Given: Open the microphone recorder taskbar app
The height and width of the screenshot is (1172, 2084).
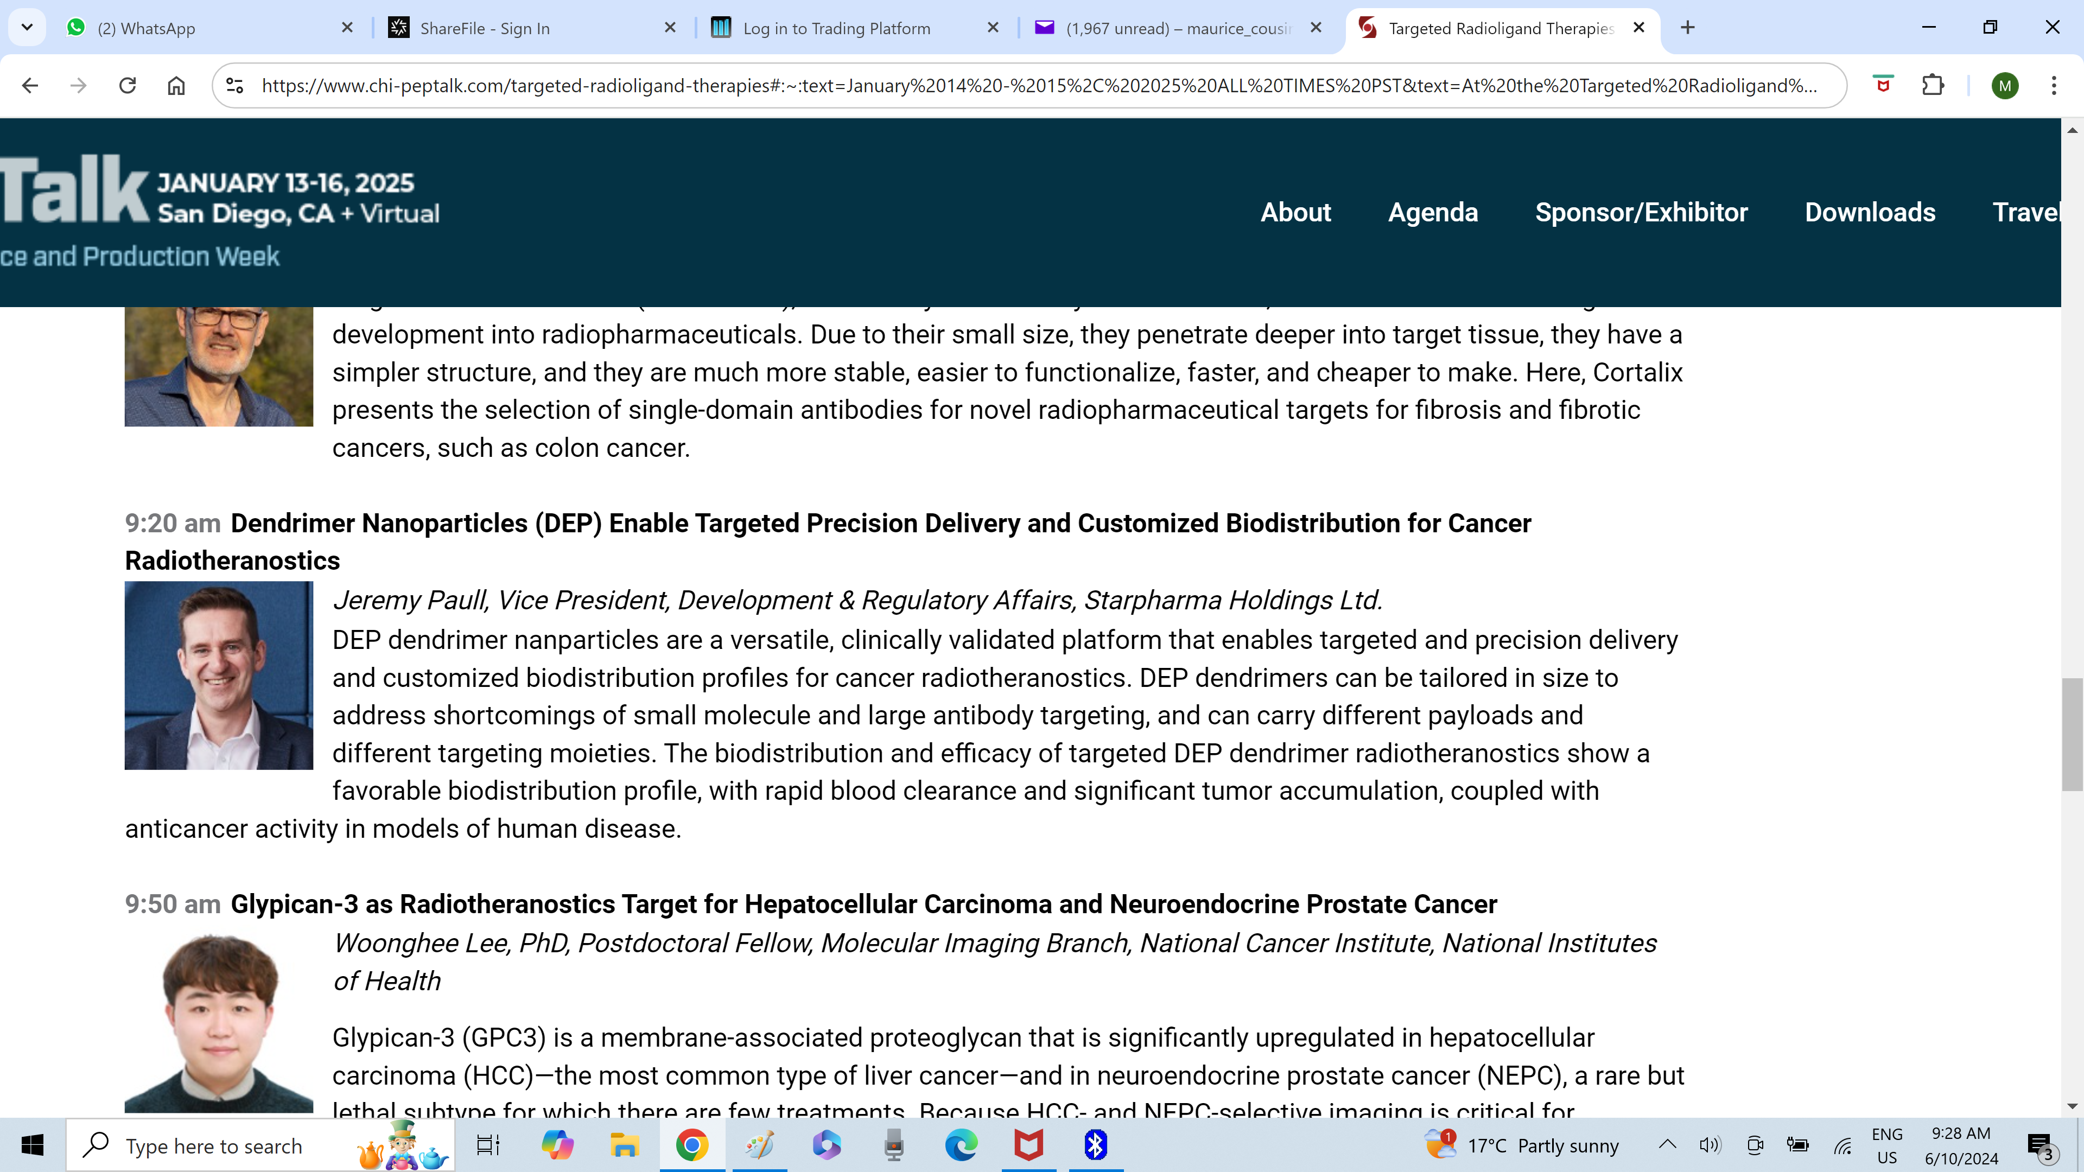Looking at the screenshot, I should [x=893, y=1145].
